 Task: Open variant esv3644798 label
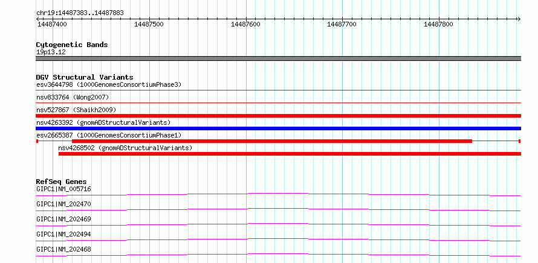tap(109, 84)
